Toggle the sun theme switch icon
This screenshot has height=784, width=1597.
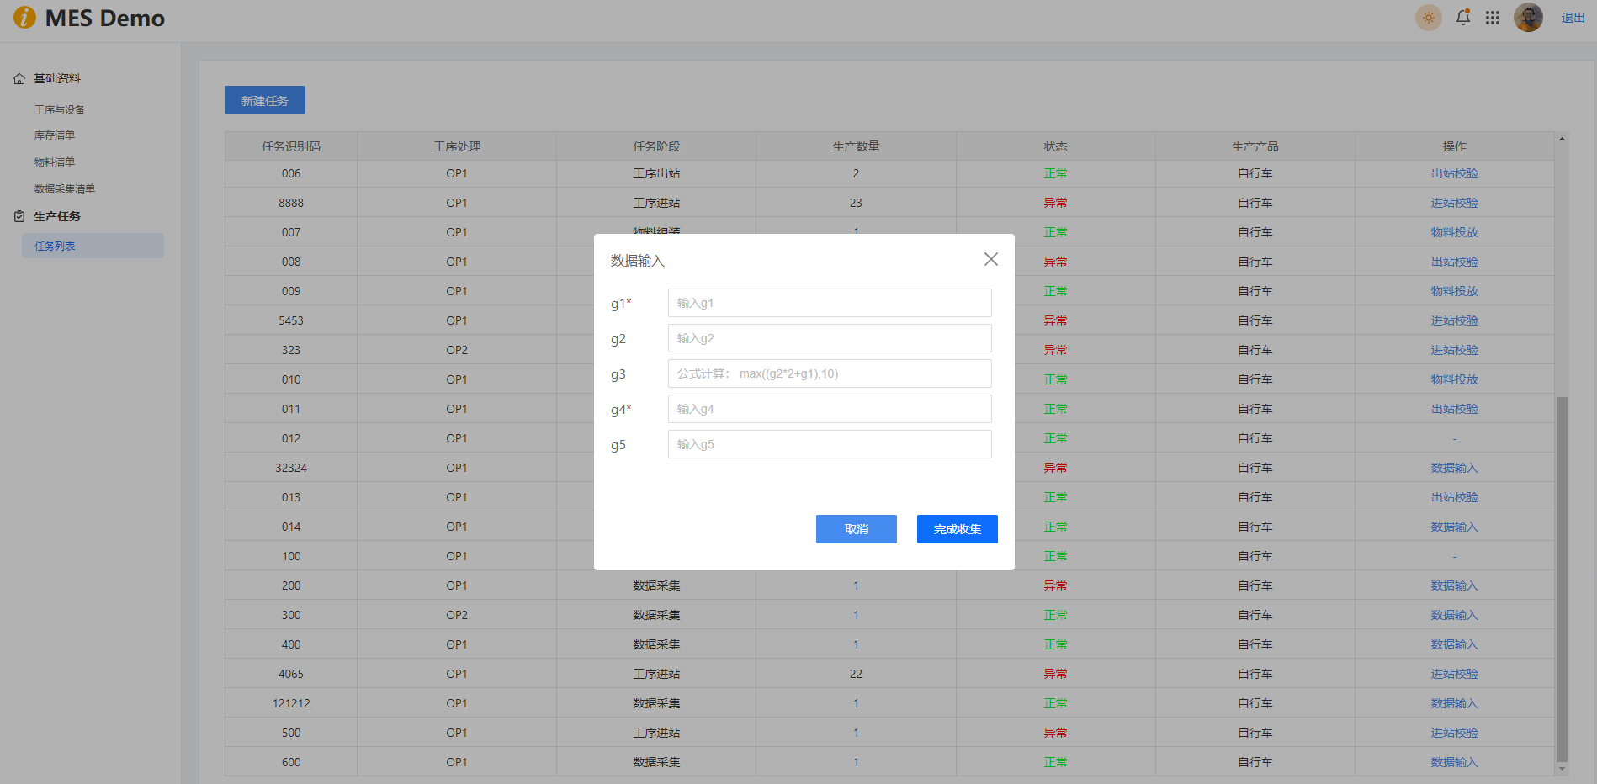coord(1428,18)
